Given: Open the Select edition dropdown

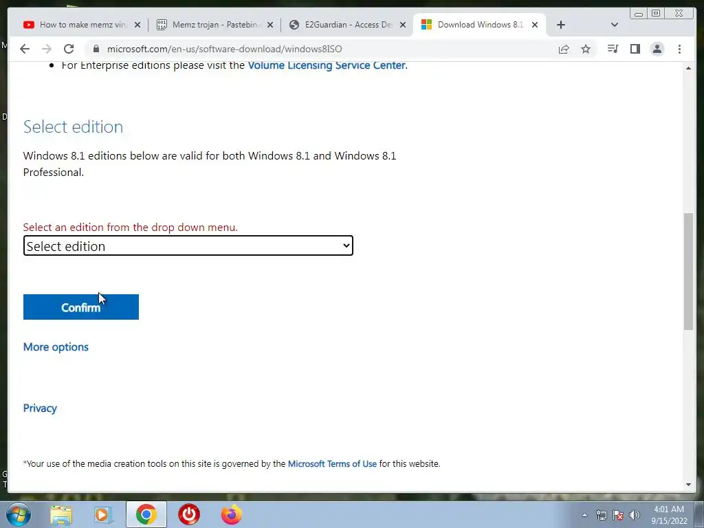Looking at the screenshot, I should click(188, 245).
